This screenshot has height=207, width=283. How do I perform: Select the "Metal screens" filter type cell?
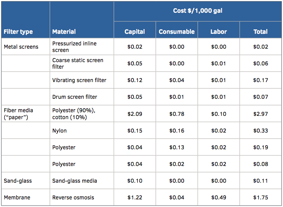tap(21, 47)
